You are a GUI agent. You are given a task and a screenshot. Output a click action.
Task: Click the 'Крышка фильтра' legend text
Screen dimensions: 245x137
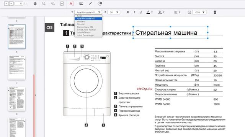[129, 115]
